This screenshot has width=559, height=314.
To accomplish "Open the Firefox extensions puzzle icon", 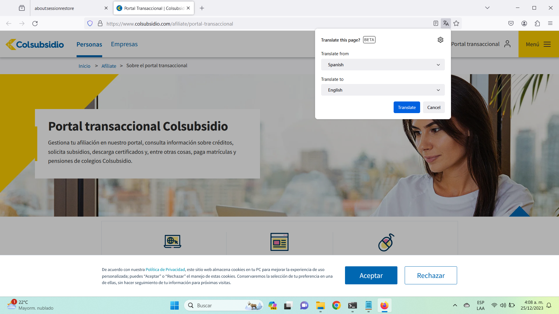I will [537, 24].
